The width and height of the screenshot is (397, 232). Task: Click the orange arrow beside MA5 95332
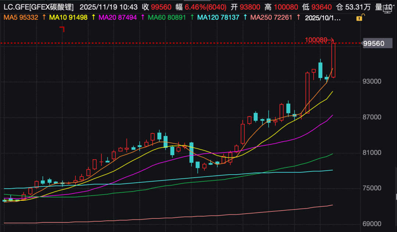click(x=44, y=17)
